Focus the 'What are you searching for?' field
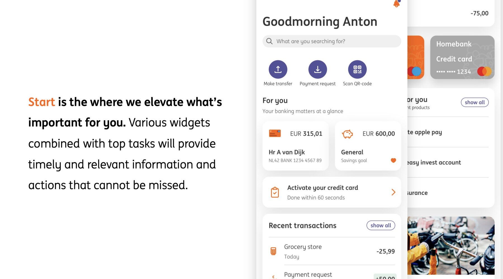 (x=332, y=41)
